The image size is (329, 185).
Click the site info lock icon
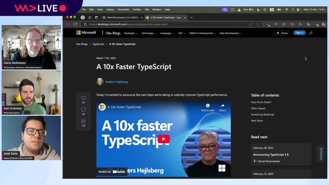(x=85, y=24)
